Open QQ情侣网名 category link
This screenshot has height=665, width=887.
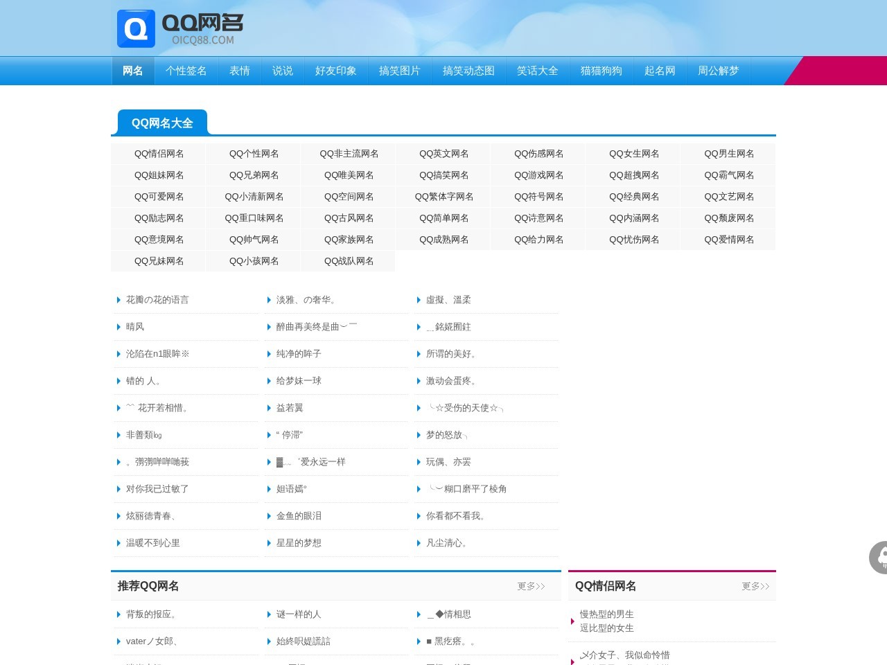tap(159, 154)
